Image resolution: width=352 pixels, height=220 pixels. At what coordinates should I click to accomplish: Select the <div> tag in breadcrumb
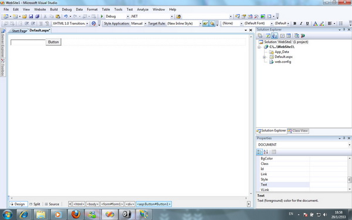[x=130, y=204]
